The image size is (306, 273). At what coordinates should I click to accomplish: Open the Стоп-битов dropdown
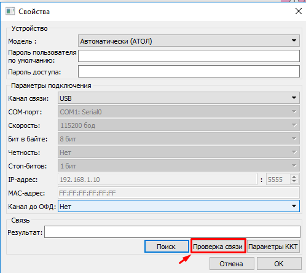point(179,165)
